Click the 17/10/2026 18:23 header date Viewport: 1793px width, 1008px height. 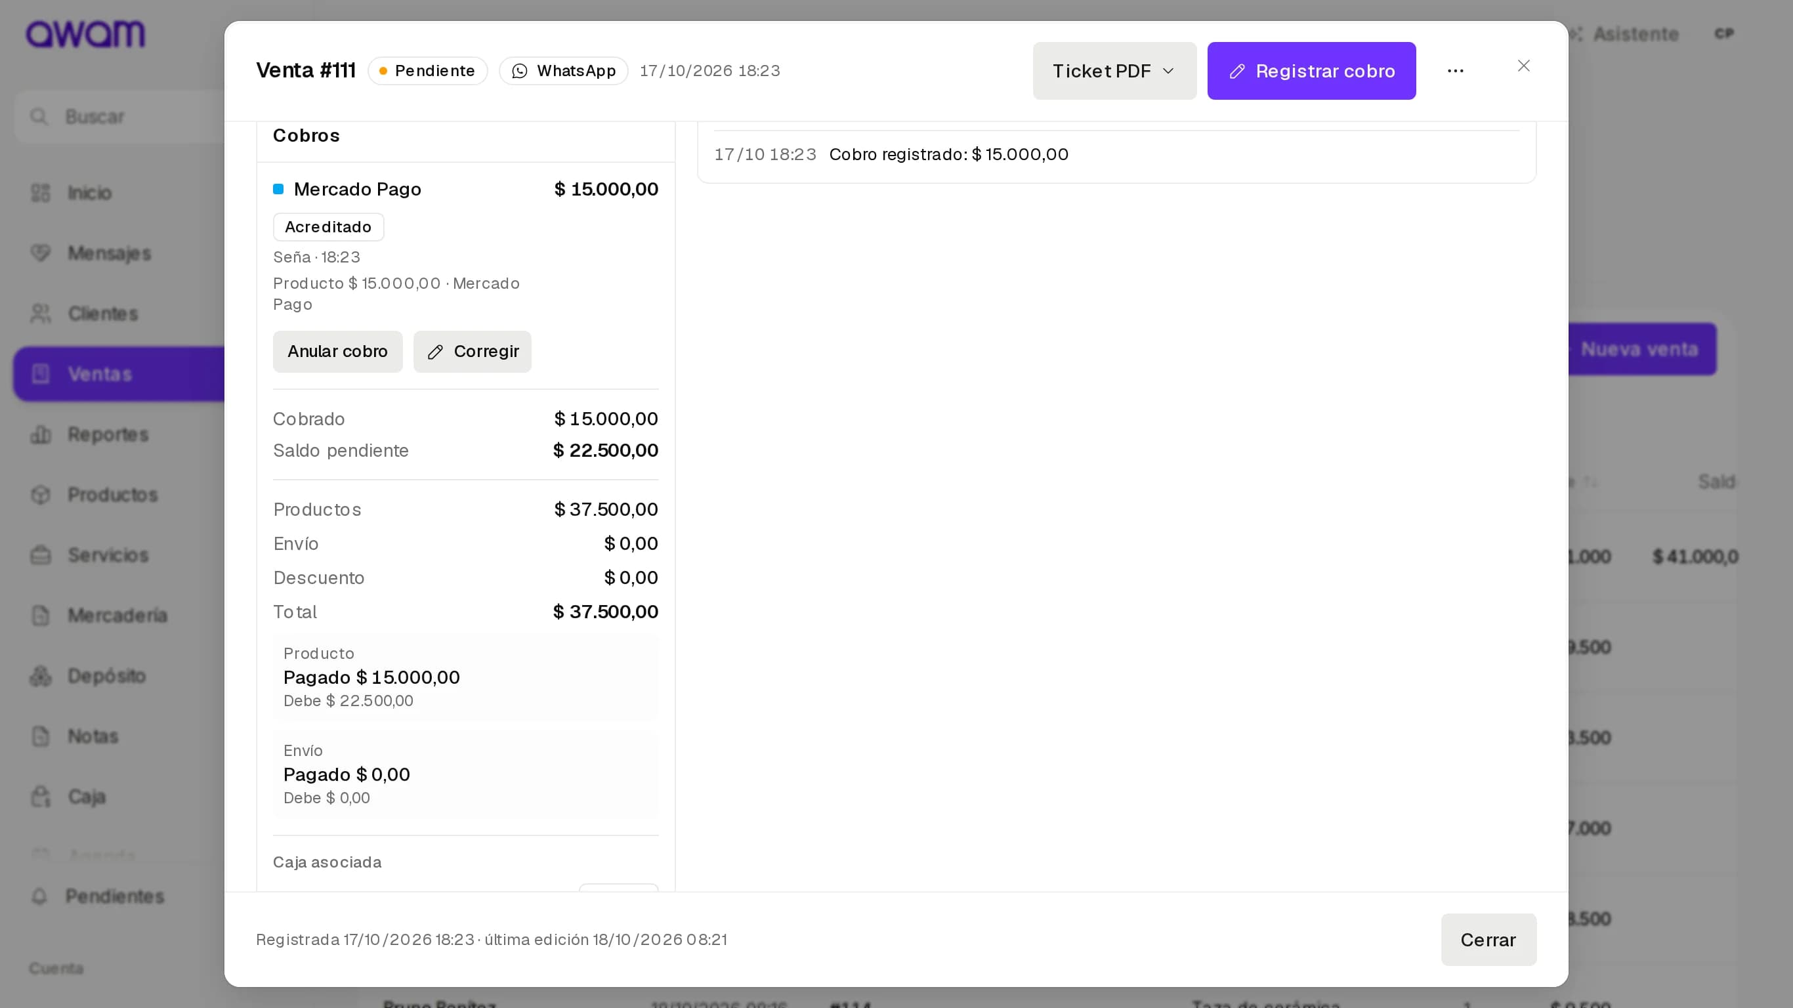(x=710, y=71)
